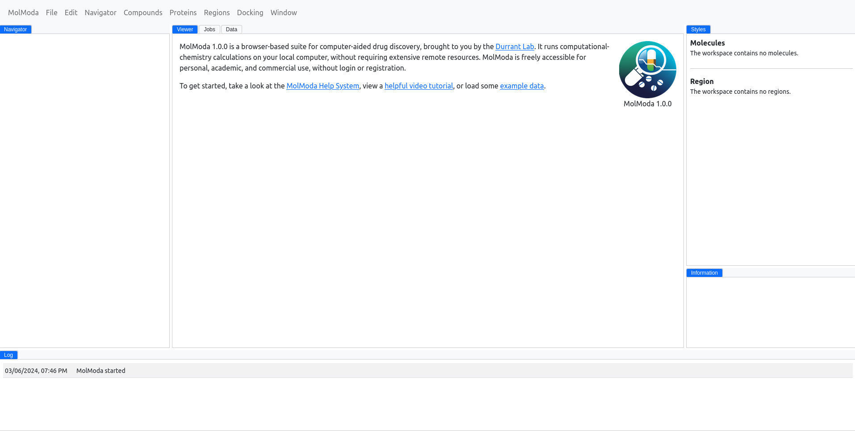Open the Edit menu
The image size is (855, 431).
pyautogui.click(x=71, y=13)
